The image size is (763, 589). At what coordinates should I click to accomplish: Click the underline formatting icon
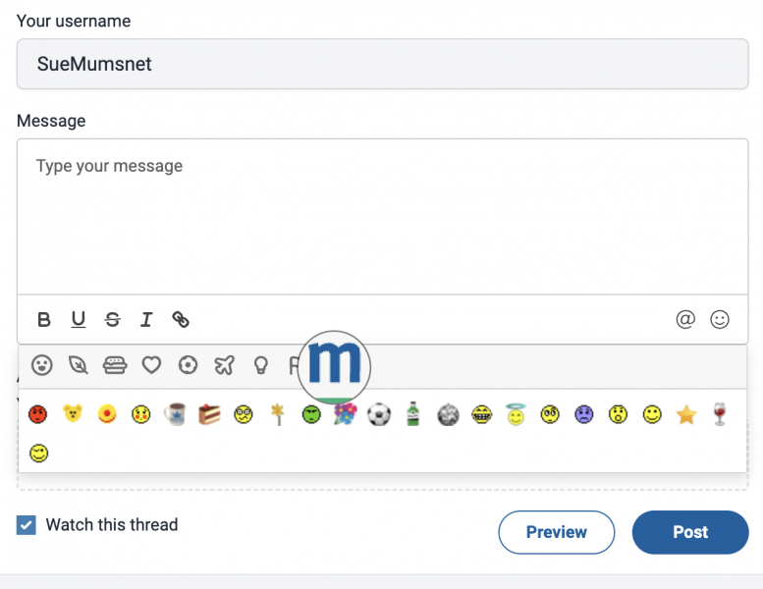(79, 319)
